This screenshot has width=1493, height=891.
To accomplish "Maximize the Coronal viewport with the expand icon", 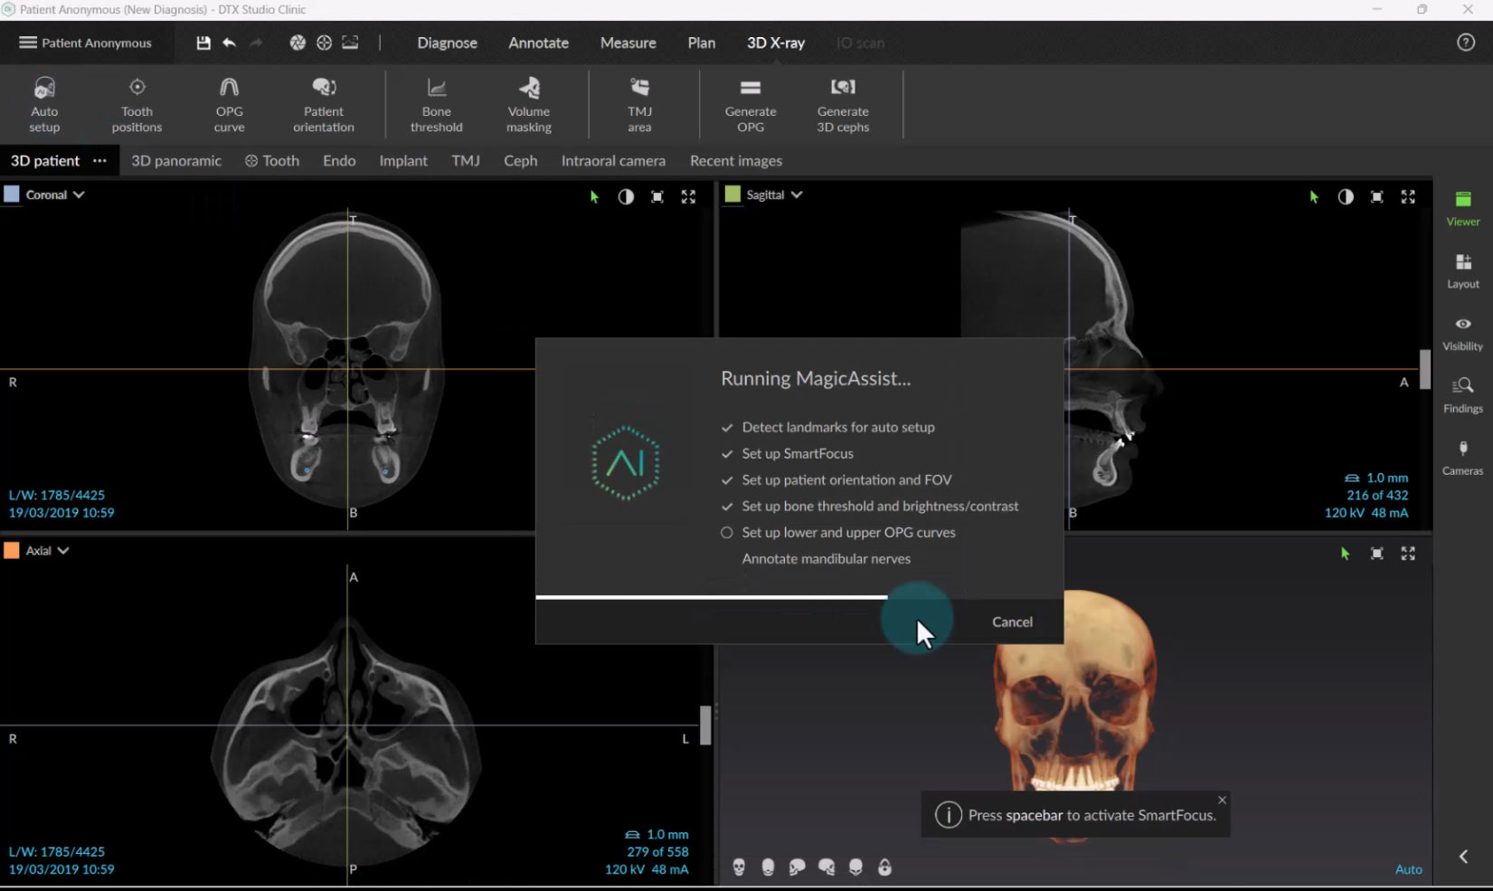I will (x=688, y=196).
